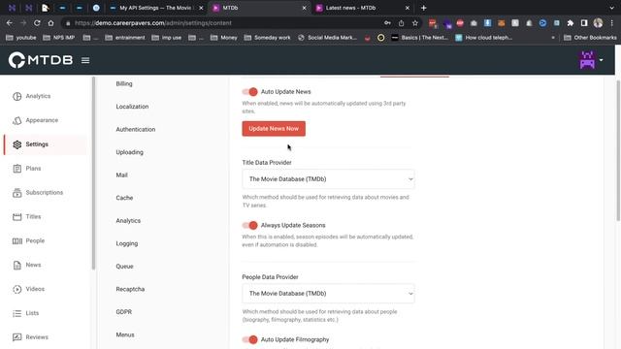Toggle Auto Update News switch
This screenshot has width=621, height=349.
[250, 92]
